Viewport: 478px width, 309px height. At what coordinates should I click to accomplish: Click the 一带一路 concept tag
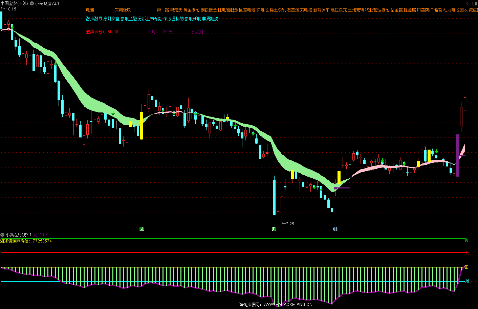tap(161, 10)
